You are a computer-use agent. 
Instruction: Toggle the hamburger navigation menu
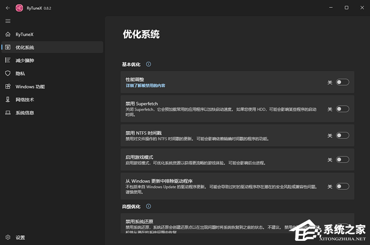pyautogui.click(x=8, y=21)
